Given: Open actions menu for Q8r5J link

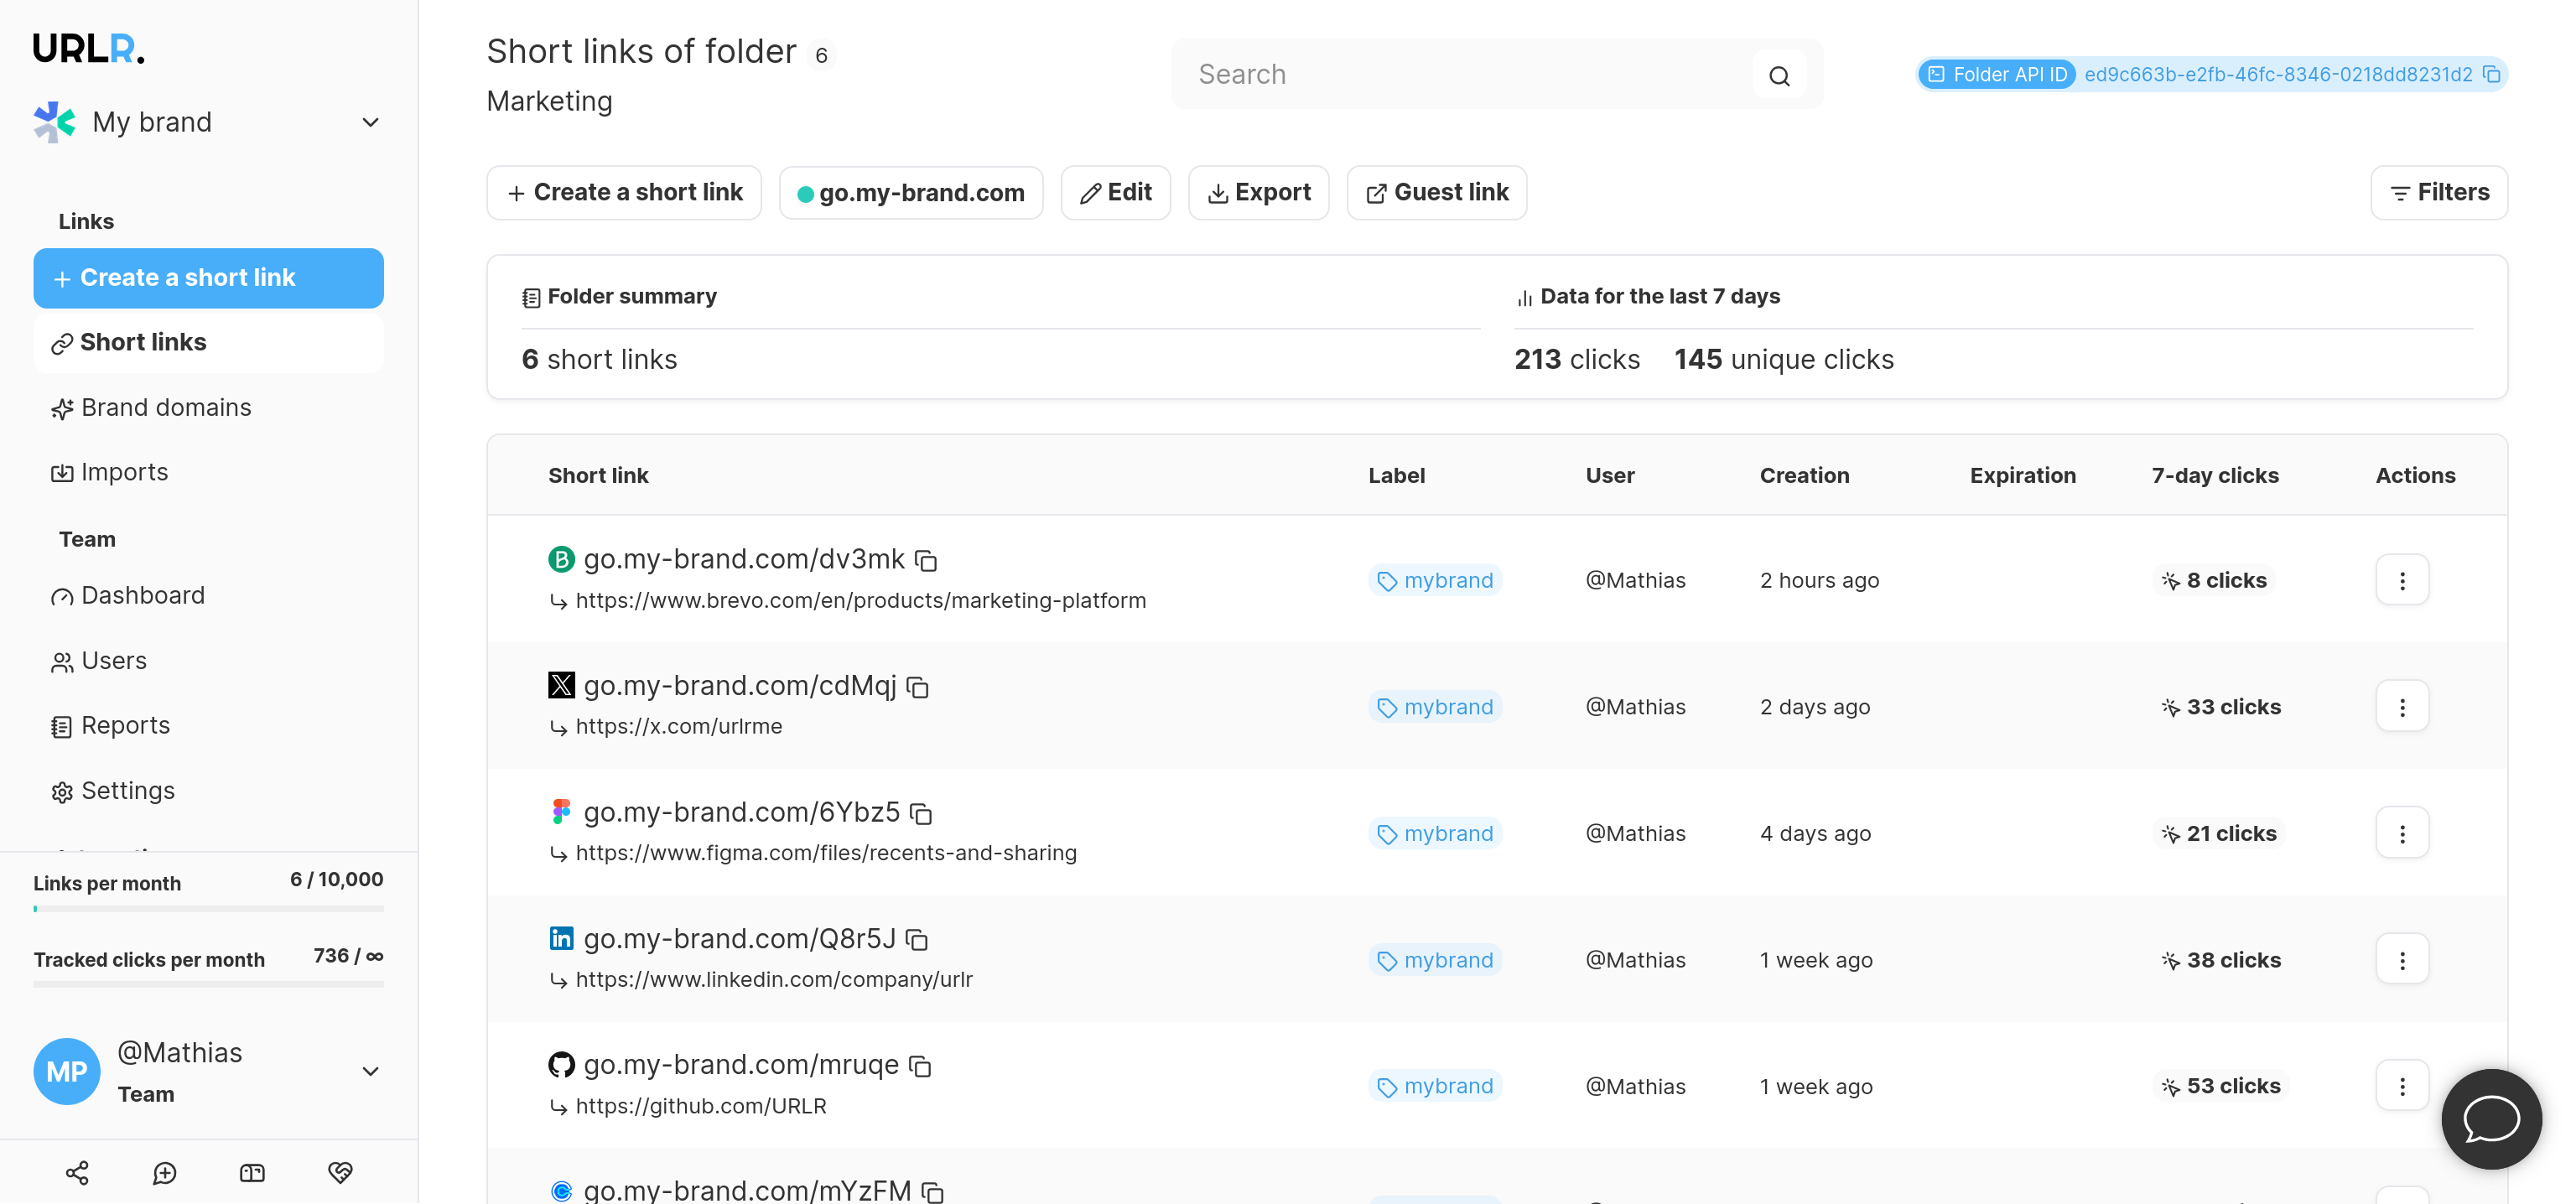Looking at the screenshot, I should coord(2402,960).
